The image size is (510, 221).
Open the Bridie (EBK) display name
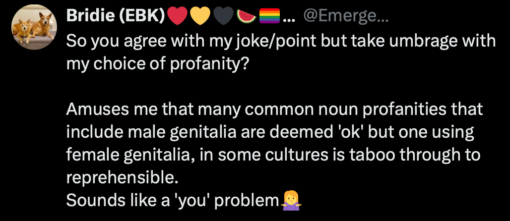coord(116,18)
